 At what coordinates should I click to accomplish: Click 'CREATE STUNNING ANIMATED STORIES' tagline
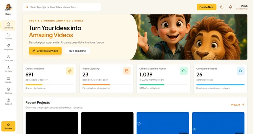point(56,21)
